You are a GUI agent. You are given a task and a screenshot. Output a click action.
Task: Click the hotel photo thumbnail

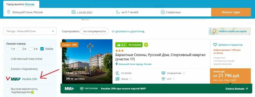pyautogui.click(x=87, y=61)
